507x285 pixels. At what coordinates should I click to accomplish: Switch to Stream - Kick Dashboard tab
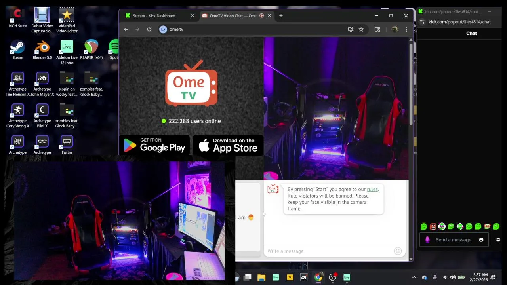(x=158, y=16)
